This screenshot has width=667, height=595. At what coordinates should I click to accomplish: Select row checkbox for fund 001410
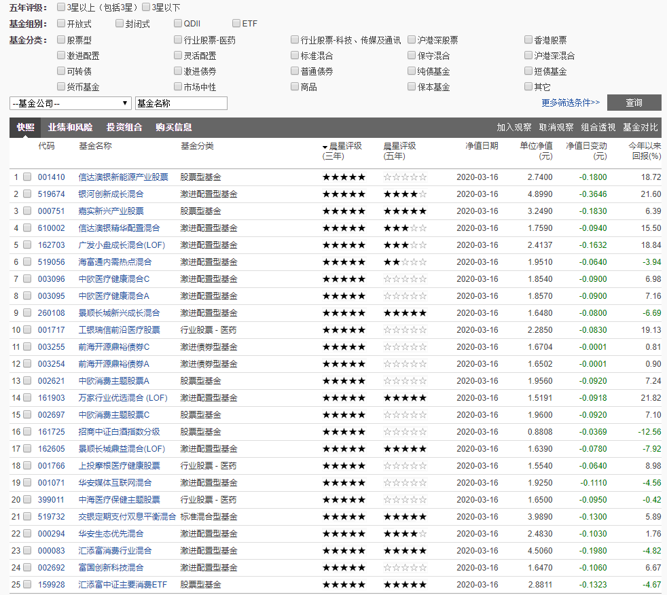26,177
